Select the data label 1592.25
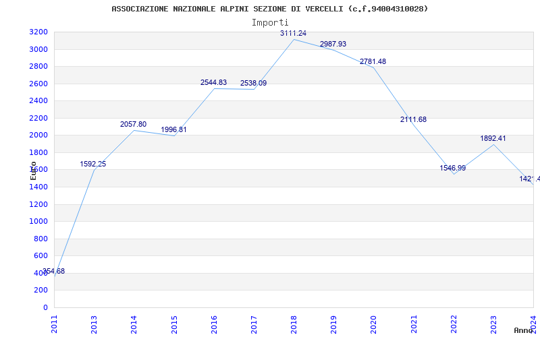Viewport: 540px width, 337px height. click(93, 164)
